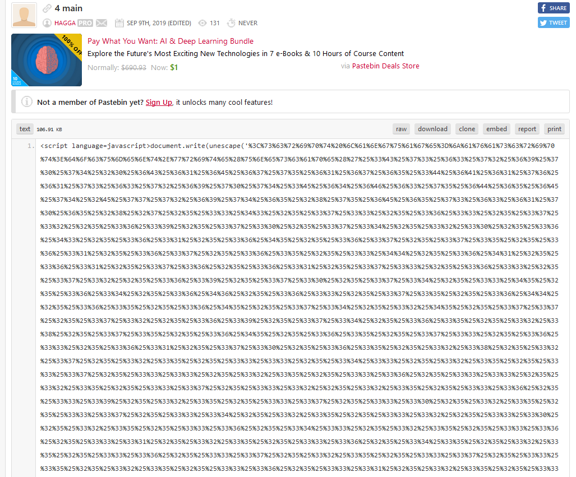Open the AI & Deep Learning Bundle ad image
The width and height of the screenshot is (576, 477).
coord(47,60)
